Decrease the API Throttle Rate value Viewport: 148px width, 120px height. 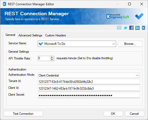point(52,59)
